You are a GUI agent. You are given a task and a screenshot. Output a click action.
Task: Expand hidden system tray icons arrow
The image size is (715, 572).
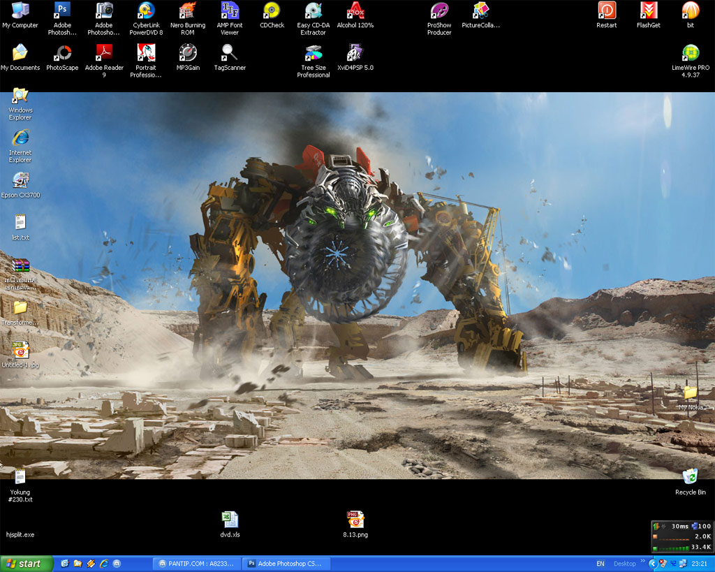coord(653,564)
